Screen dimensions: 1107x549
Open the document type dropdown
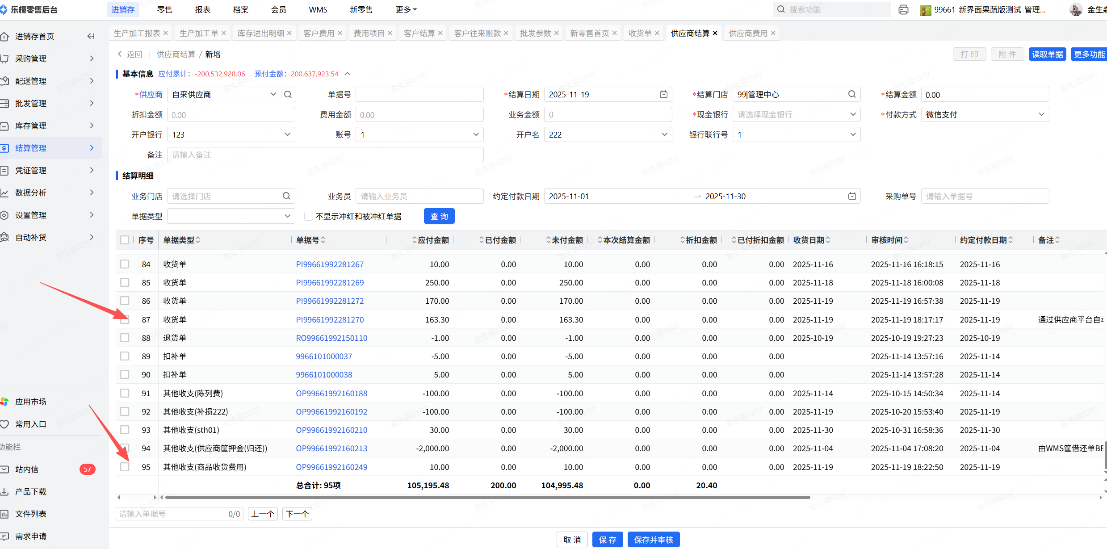pyautogui.click(x=231, y=216)
